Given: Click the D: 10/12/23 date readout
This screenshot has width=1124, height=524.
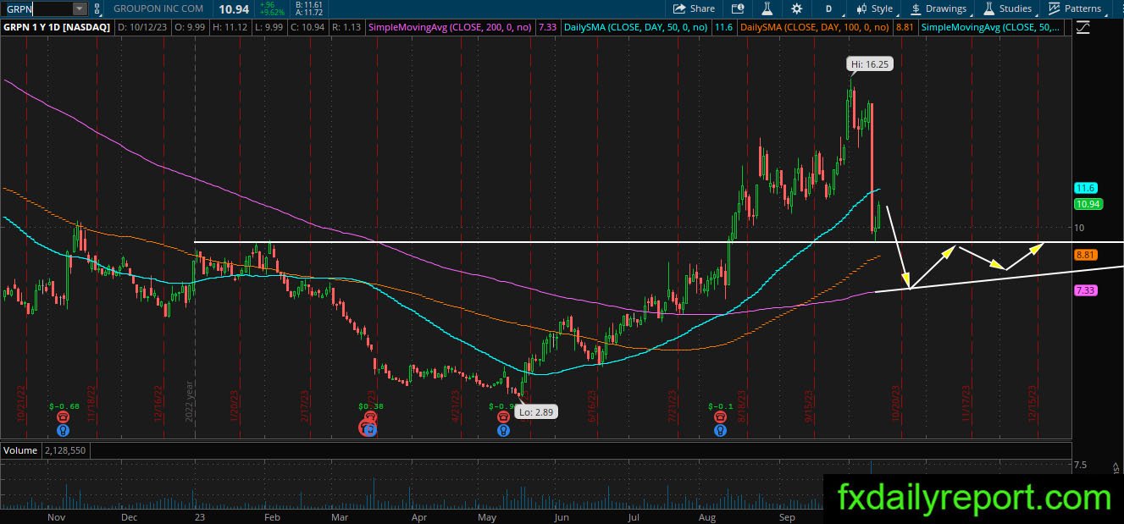Looking at the screenshot, I should 142,27.
